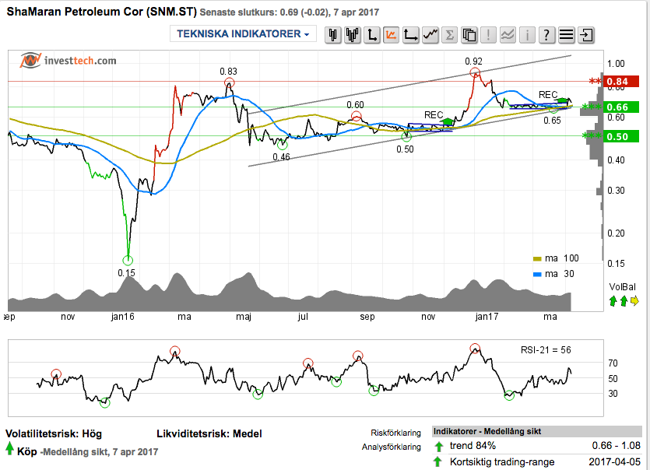Click the jan17 time axis label
This screenshot has height=470, width=650.
487,317
